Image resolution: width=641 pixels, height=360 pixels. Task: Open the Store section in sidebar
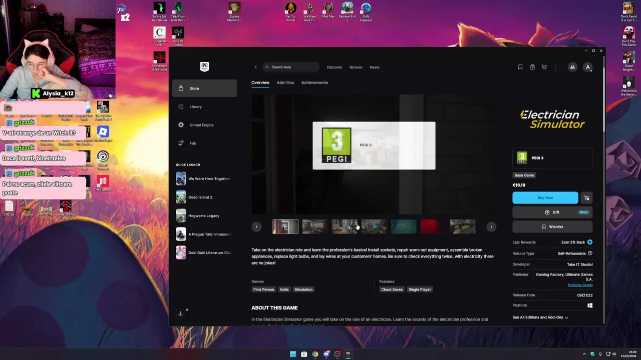point(204,88)
